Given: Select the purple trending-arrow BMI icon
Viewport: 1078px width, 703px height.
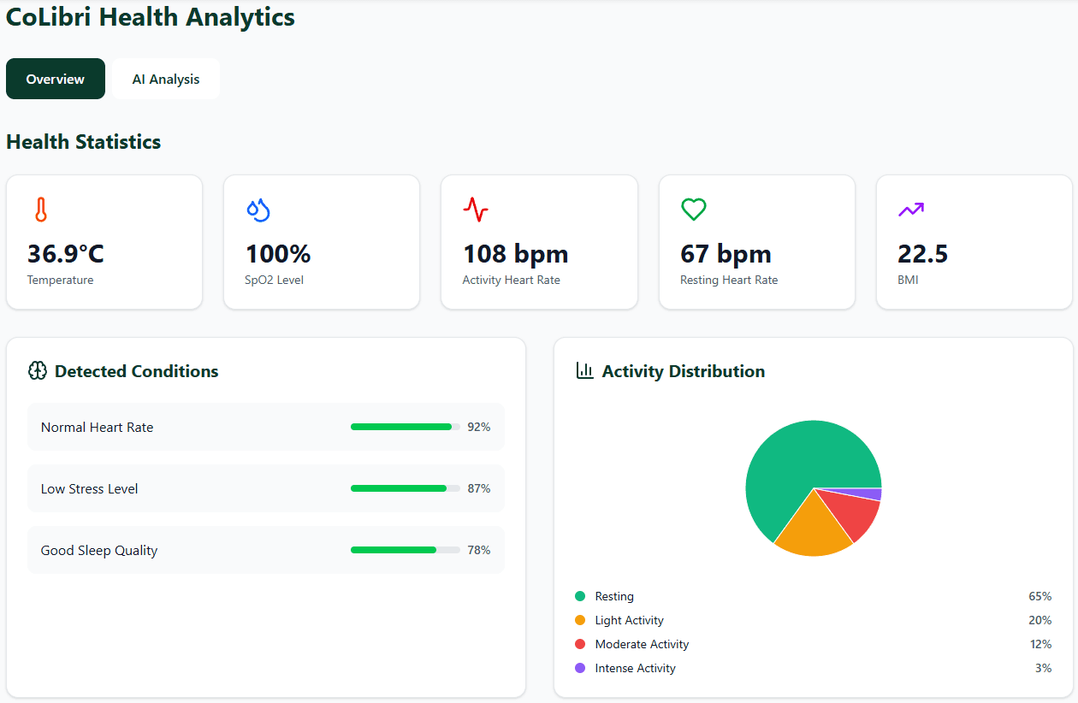Looking at the screenshot, I should tap(910, 210).
